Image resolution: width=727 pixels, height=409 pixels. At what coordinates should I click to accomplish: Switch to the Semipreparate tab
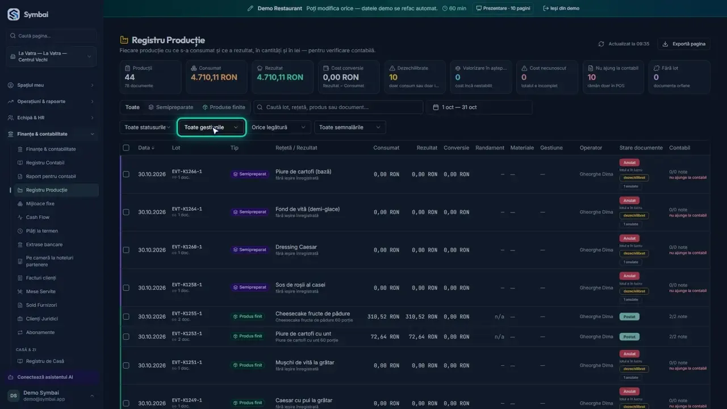click(x=170, y=107)
